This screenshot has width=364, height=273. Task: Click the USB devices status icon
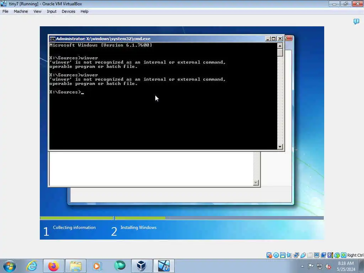click(303, 255)
